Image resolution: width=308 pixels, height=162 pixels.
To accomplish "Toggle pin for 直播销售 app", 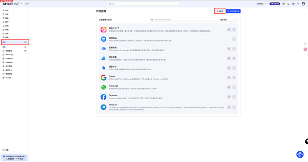I will [229, 49].
